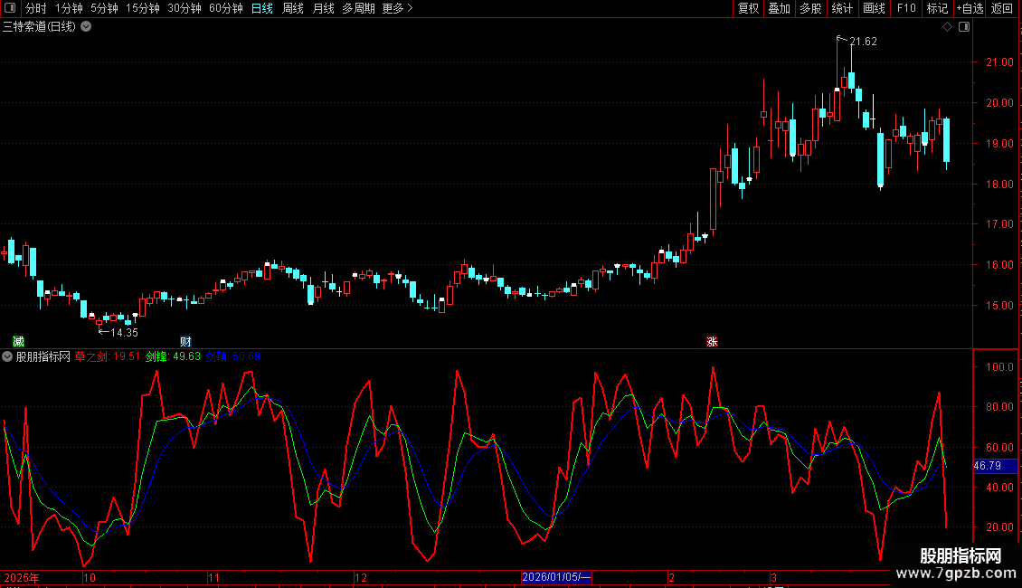1022x588 pixels.
Task: Click the diamond icon above the chart
Action: pyautogui.click(x=947, y=27)
